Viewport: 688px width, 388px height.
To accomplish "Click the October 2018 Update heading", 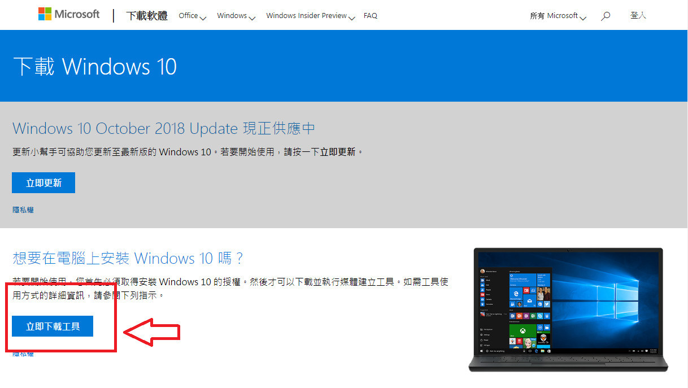I will (164, 128).
